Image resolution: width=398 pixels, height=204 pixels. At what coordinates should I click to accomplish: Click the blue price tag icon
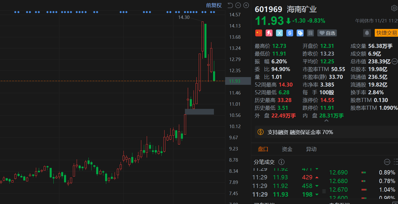click(300, 33)
